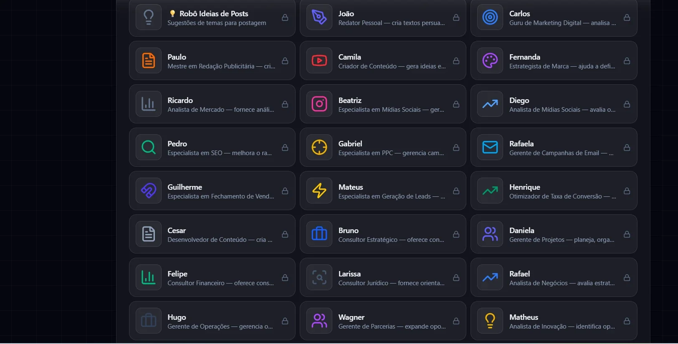
Task: Select Guilherme's magnet icon
Action: pyautogui.click(x=149, y=191)
